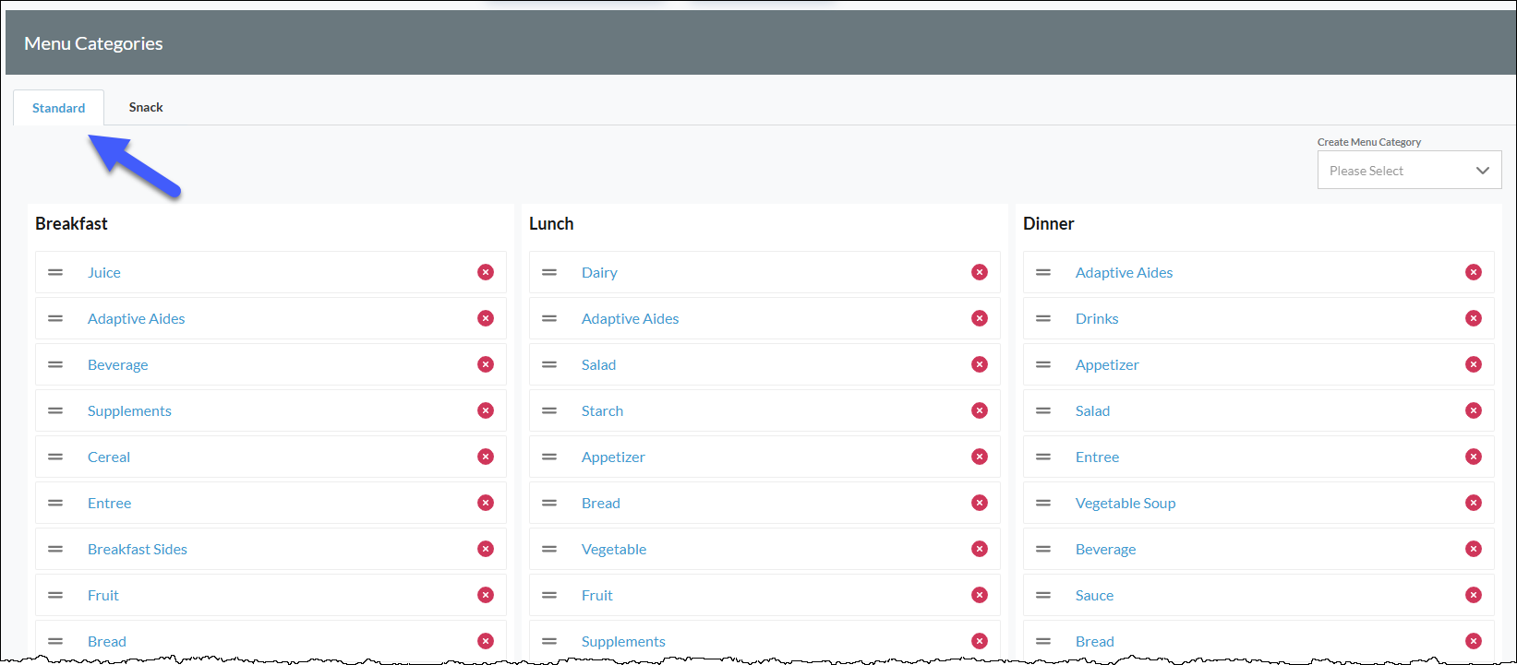This screenshot has width=1517, height=665.
Task: Remove Lunch Bread with red X
Action: pyautogui.click(x=980, y=503)
